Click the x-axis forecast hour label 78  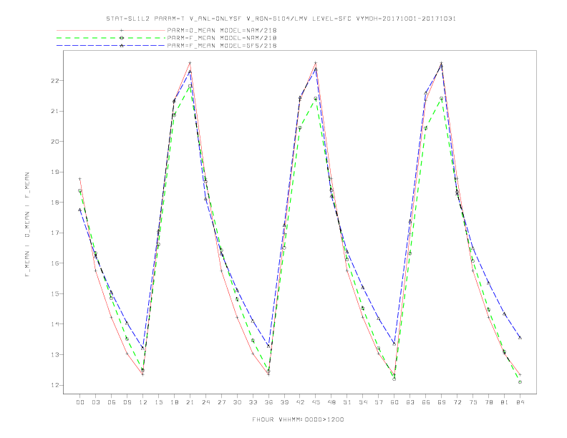tap(488, 402)
